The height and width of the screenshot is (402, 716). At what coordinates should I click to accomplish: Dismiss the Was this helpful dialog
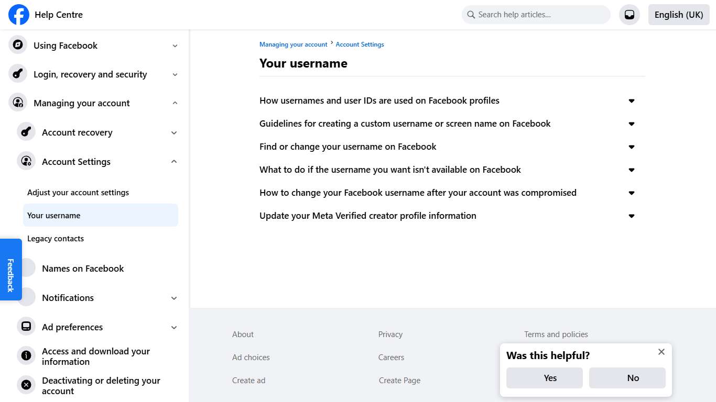tap(661, 352)
